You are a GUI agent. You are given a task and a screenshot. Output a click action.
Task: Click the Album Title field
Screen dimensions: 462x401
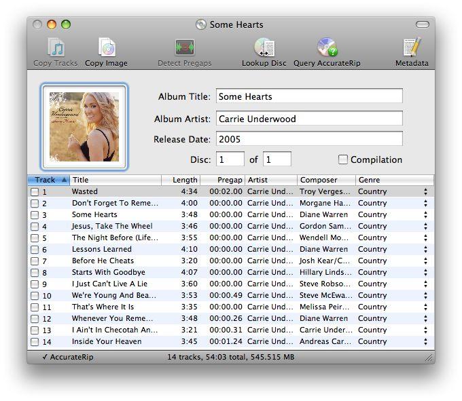coord(309,96)
